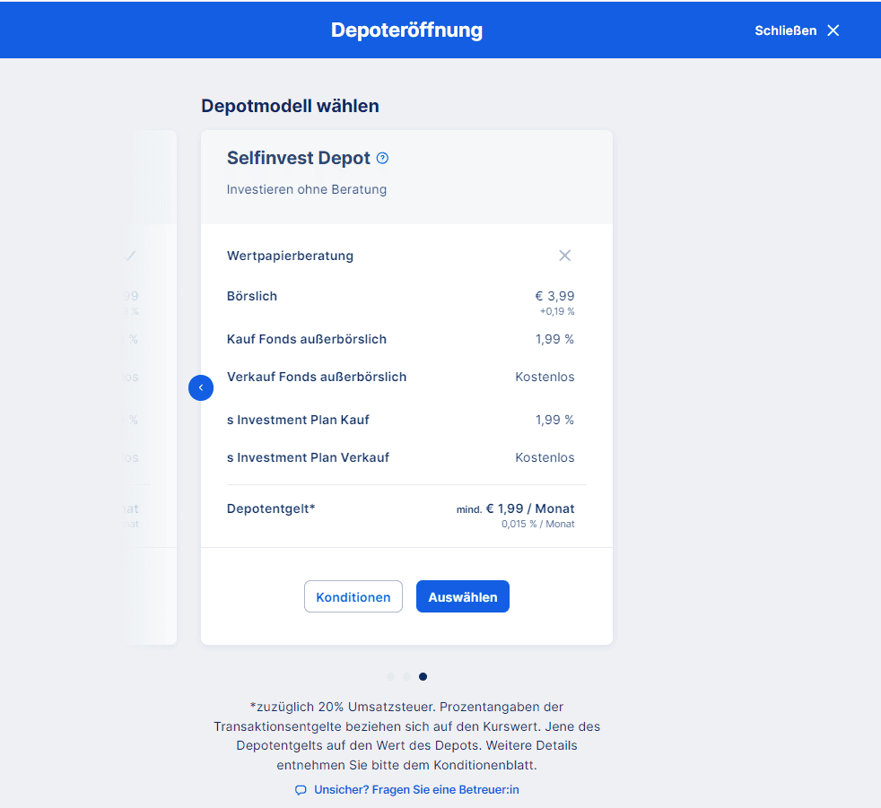Screen dimensions: 881x808
Task: Choose the depot with Auswählen button
Action: coord(462,596)
